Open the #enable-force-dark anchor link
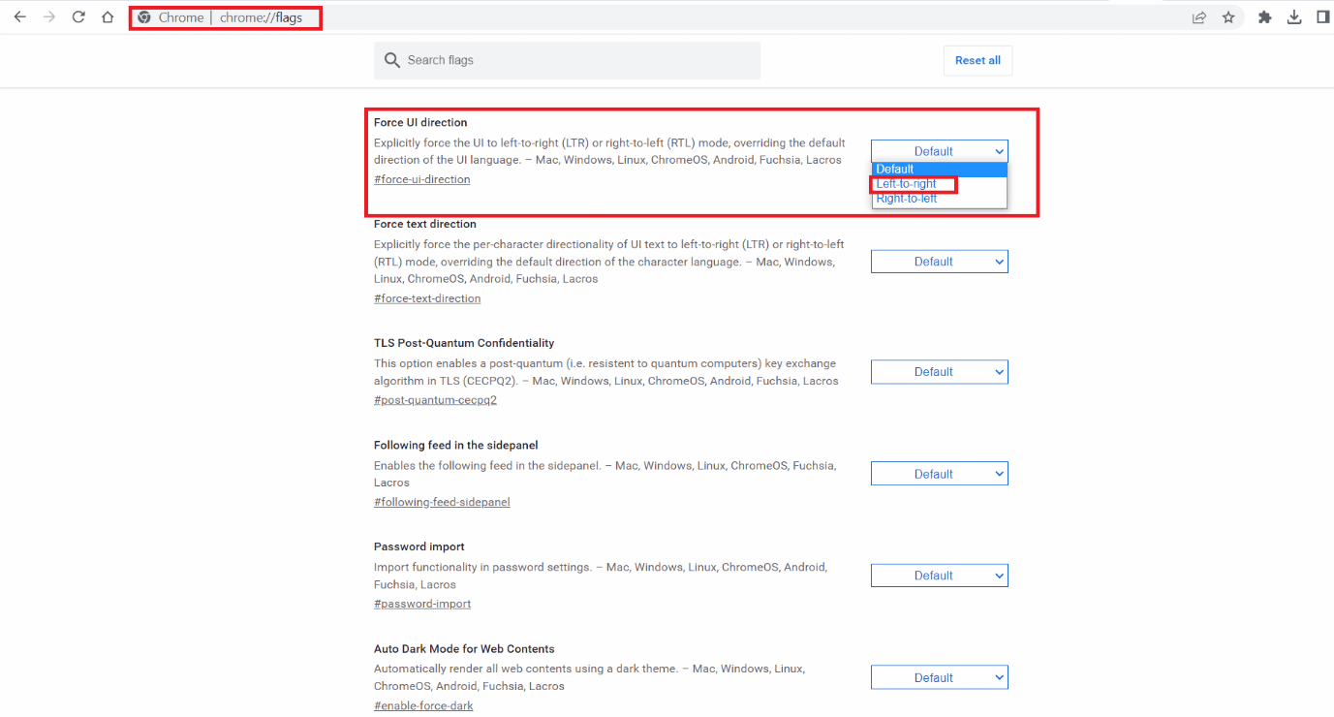Screen dimensions: 1334x717 coord(423,705)
